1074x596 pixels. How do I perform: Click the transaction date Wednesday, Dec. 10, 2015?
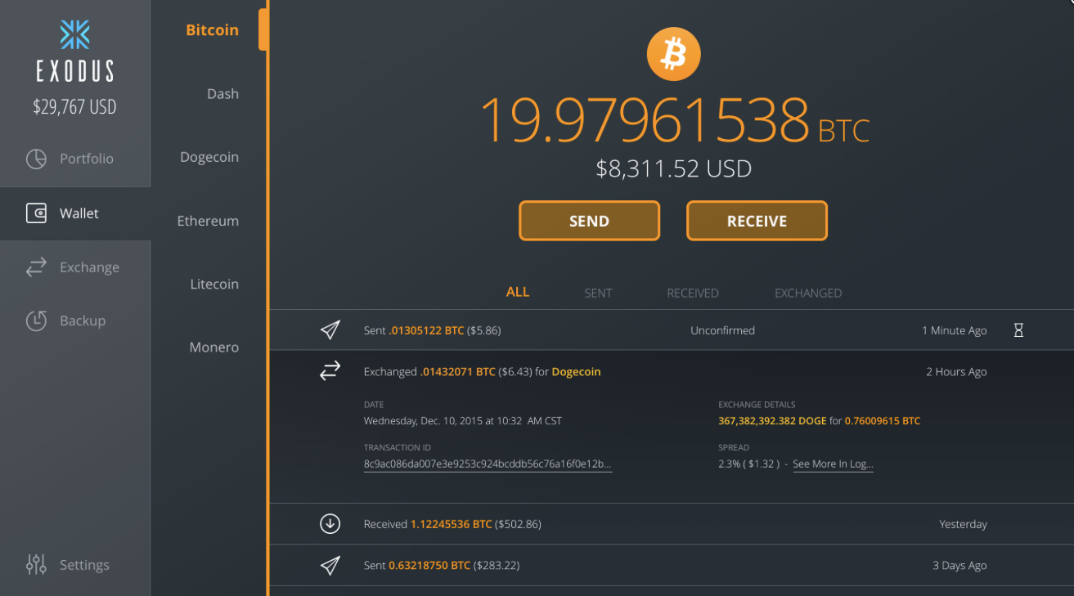tap(463, 421)
